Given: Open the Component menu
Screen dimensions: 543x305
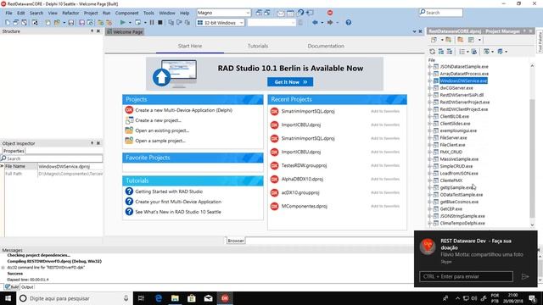Looking at the screenshot, I should 126,13.
